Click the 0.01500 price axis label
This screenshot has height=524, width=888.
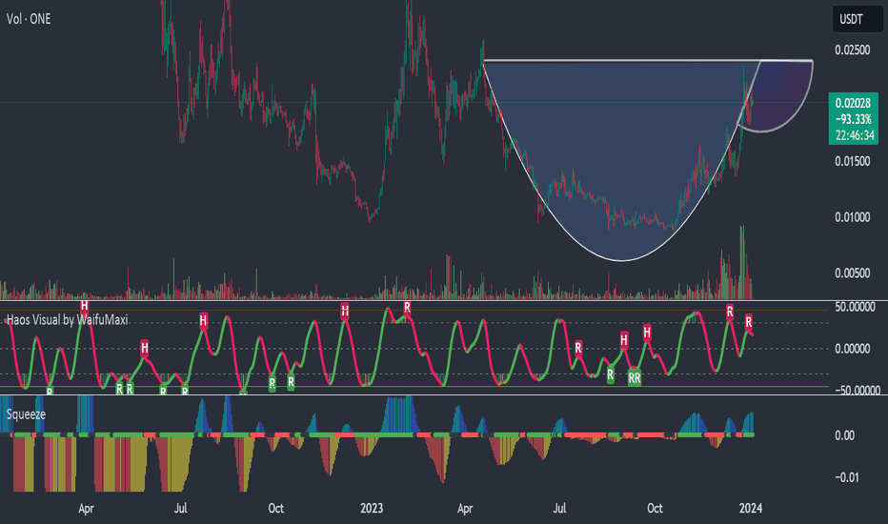coord(853,161)
